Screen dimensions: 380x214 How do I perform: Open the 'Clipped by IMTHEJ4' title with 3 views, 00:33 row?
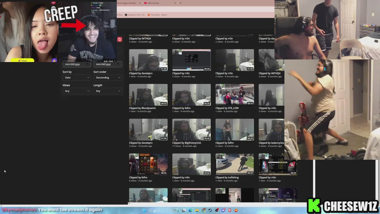point(270,73)
